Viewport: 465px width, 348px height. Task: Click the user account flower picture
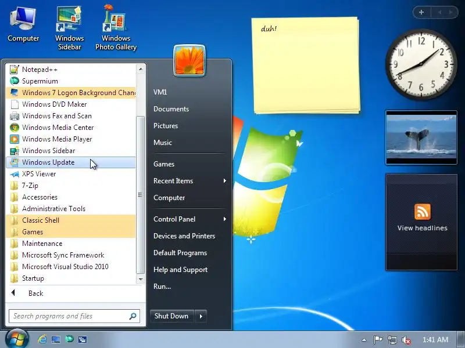point(189,60)
